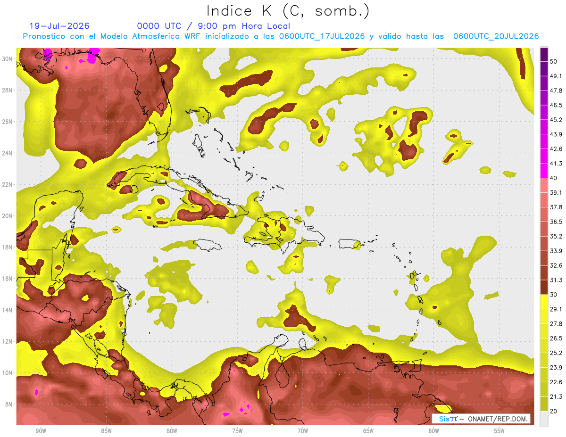Image resolution: width=566 pixels, height=437 pixels.
Task: Pick the magenta swatch between 40 and 41.3
Action: point(544,171)
